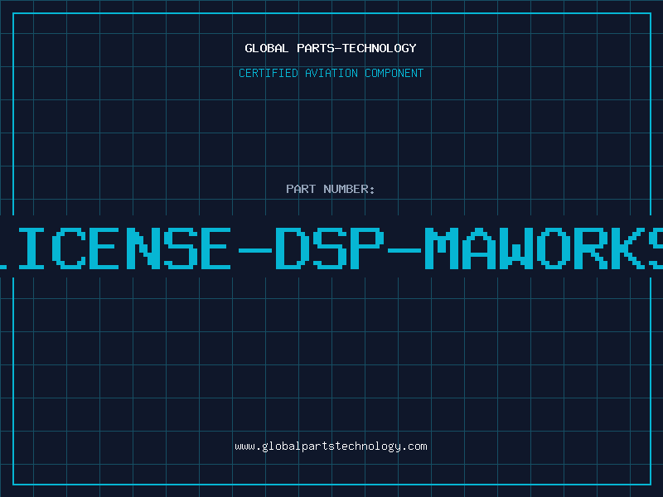663x497 pixels.
Task: Select the word NUMBER: in the label
Action: tap(349, 189)
